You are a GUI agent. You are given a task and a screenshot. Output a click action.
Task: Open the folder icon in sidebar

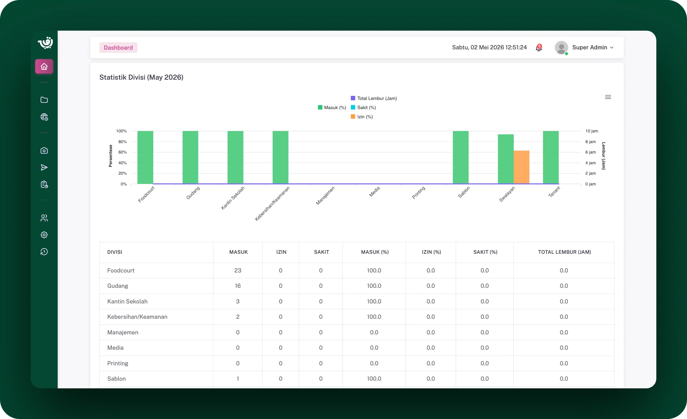(44, 100)
